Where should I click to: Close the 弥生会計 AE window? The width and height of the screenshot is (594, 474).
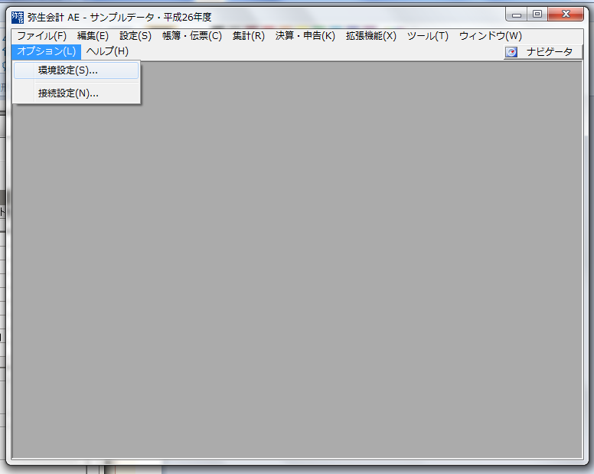pyautogui.click(x=566, y=15)
